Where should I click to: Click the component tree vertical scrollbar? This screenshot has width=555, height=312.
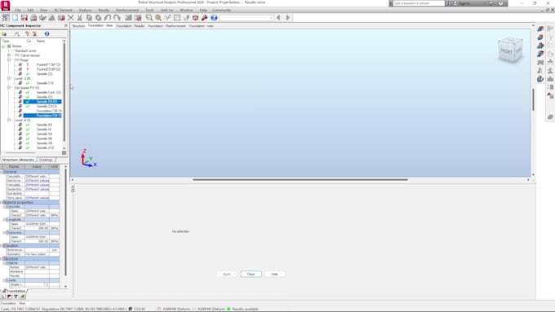pos(64,92)
